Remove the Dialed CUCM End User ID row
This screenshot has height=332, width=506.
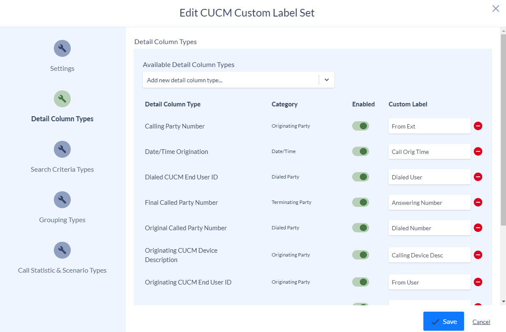click(478, 177)
